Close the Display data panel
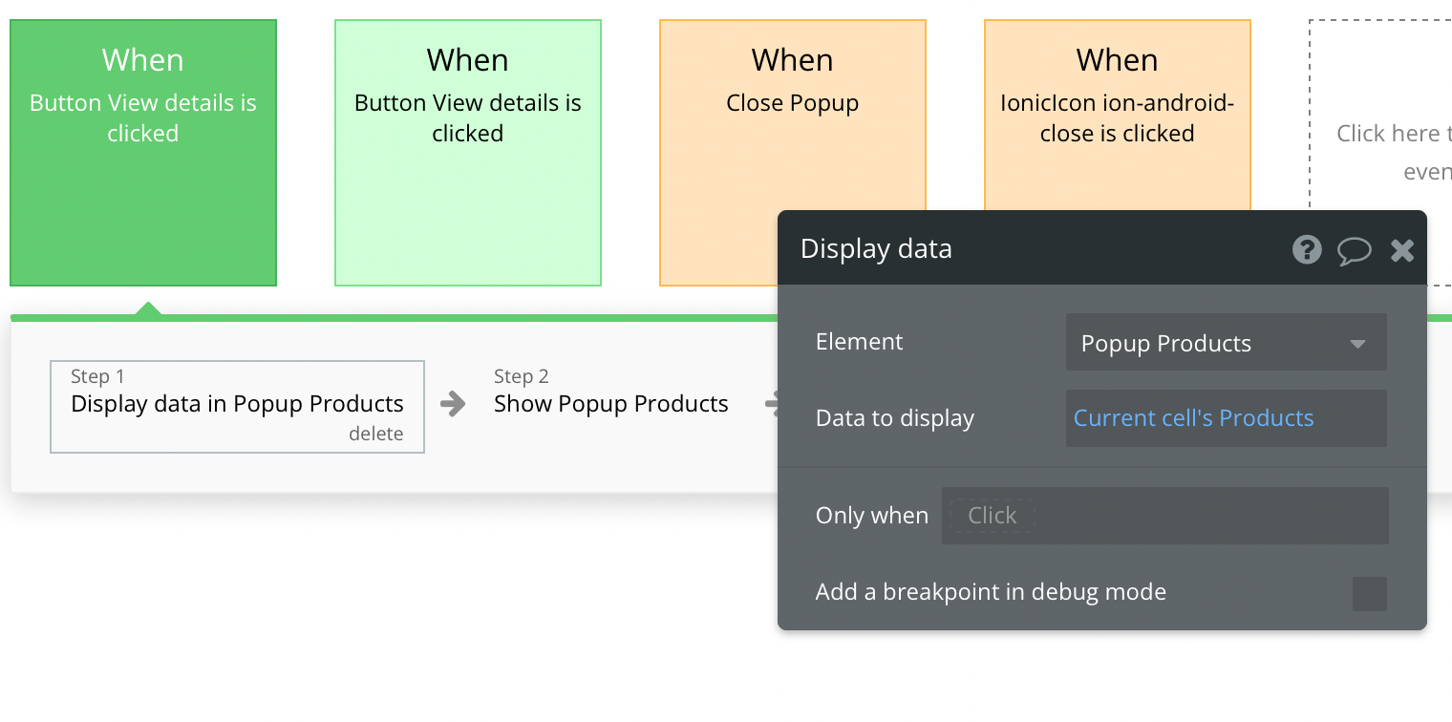Image resolution: width=1452 pixels, height=722 pixels. coord(1402,250)
